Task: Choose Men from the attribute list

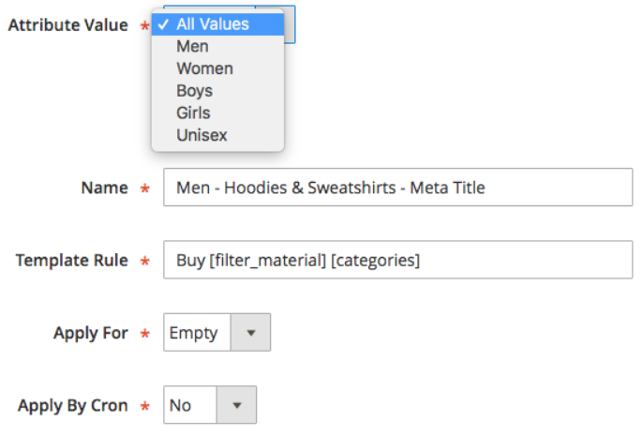Action: click(193, 46)
